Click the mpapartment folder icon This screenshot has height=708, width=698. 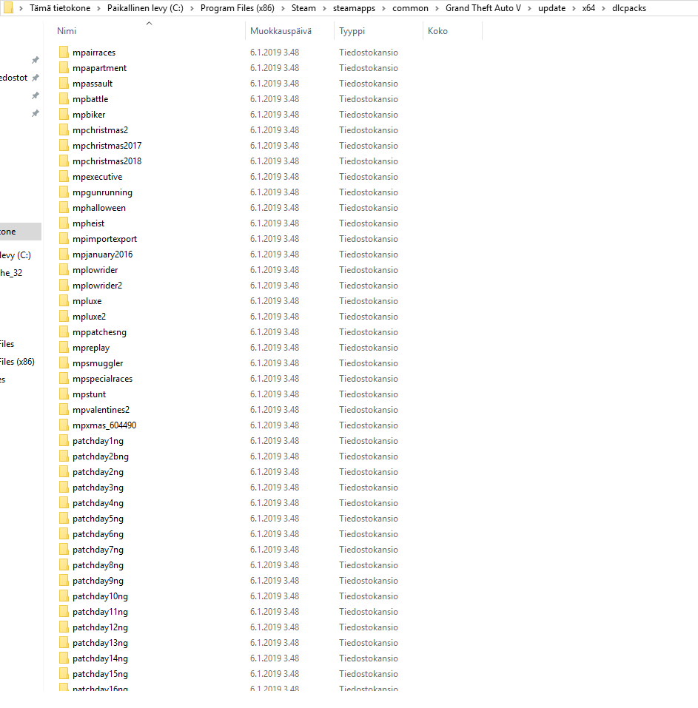click(x=64, y=68)
